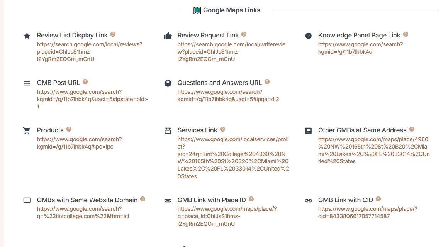Click the shopping cart icon beside Products
This screenshot has height=247, width=448.
(27, 131)
